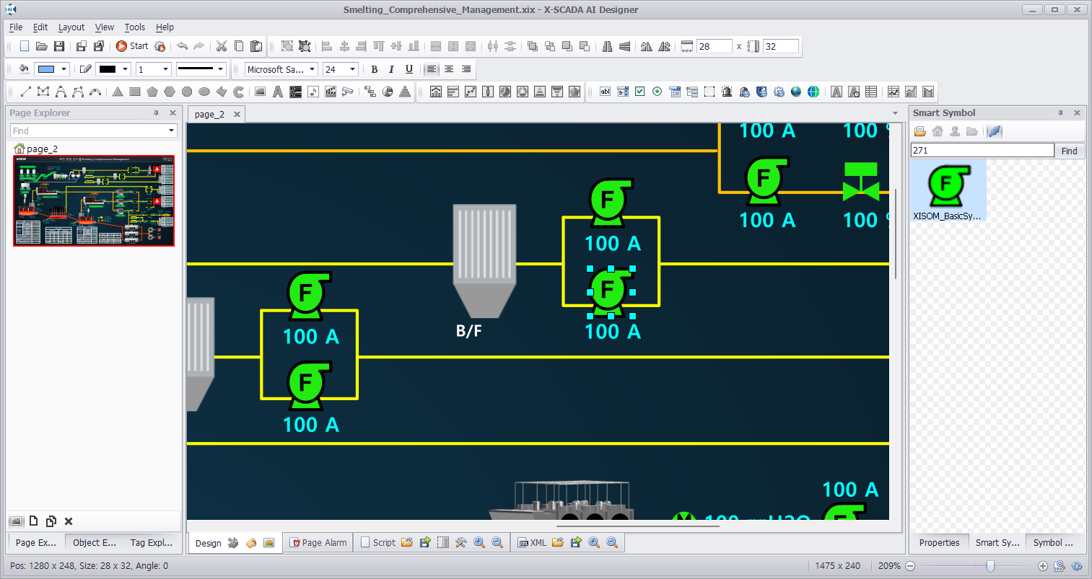Select the CCTV camera object tool
This screenshot has width=1092, height=579.
tap(347, 92)
